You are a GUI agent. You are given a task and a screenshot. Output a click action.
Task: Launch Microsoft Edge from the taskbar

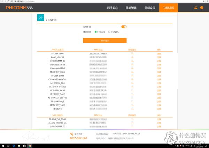[x=14, y=146]
